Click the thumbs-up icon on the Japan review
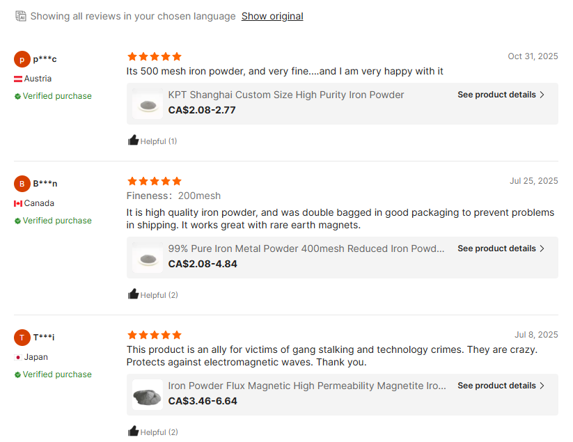 click(134, 432)
